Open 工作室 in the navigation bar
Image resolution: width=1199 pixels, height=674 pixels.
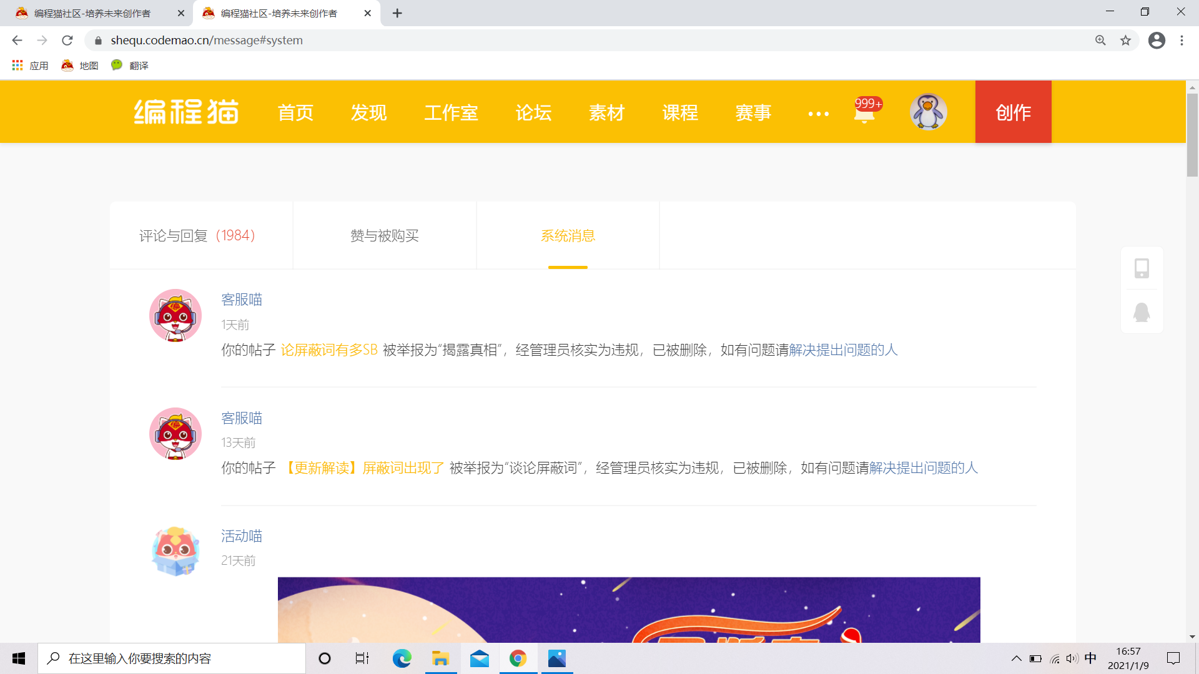[451, 112]
